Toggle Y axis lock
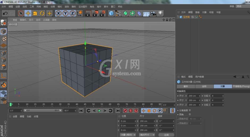This screenshot has width=250, height=137. coord(65,13)
